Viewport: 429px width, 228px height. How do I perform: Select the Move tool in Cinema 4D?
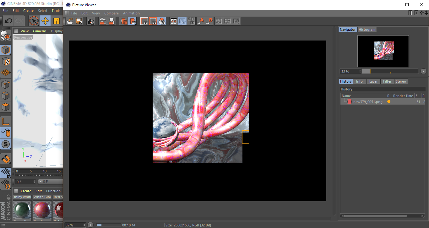click(x=45, y=21)
